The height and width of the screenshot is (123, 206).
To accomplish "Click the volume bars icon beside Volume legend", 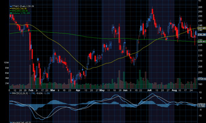I will (11, 13).
